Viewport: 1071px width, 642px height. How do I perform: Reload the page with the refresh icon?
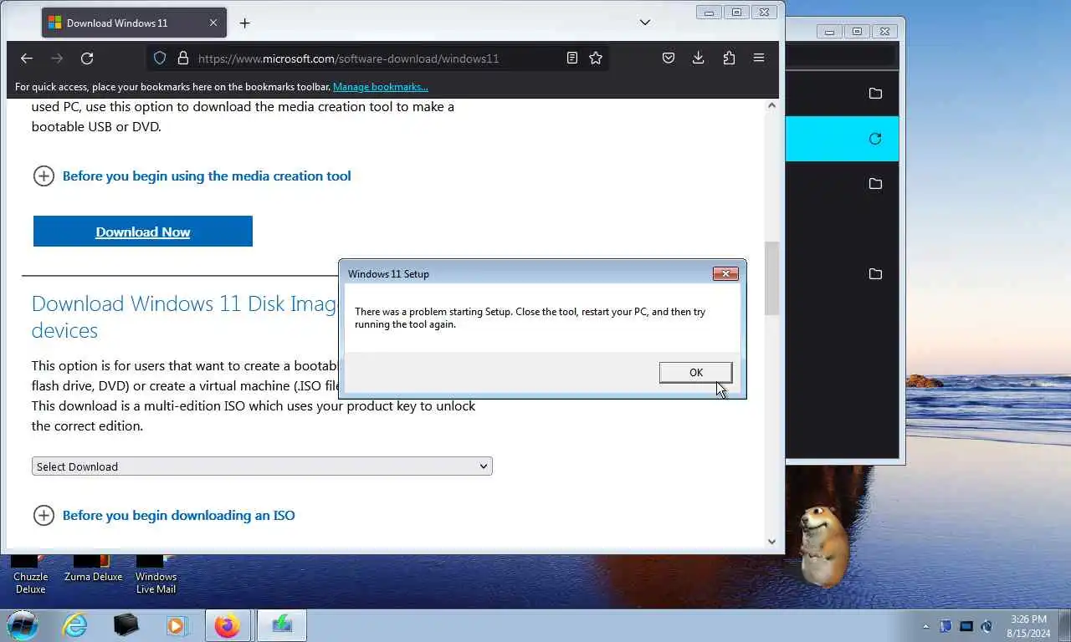click(87, 58)
